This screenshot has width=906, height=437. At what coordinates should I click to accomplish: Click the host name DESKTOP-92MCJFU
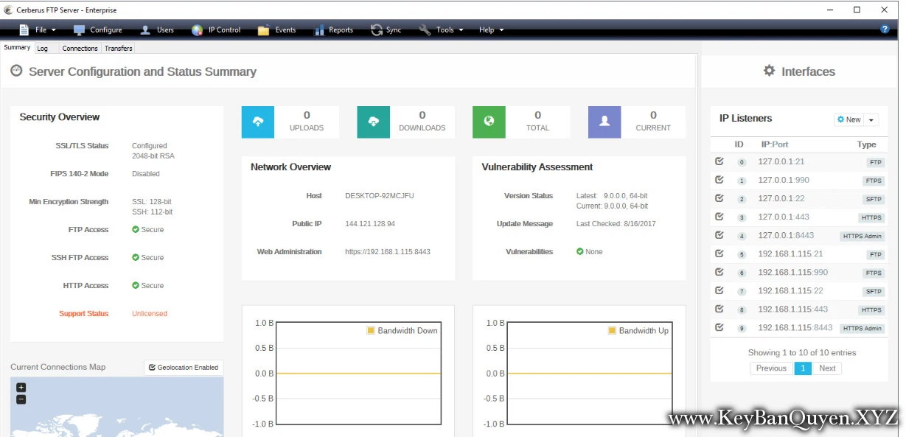tap(380, 196)
